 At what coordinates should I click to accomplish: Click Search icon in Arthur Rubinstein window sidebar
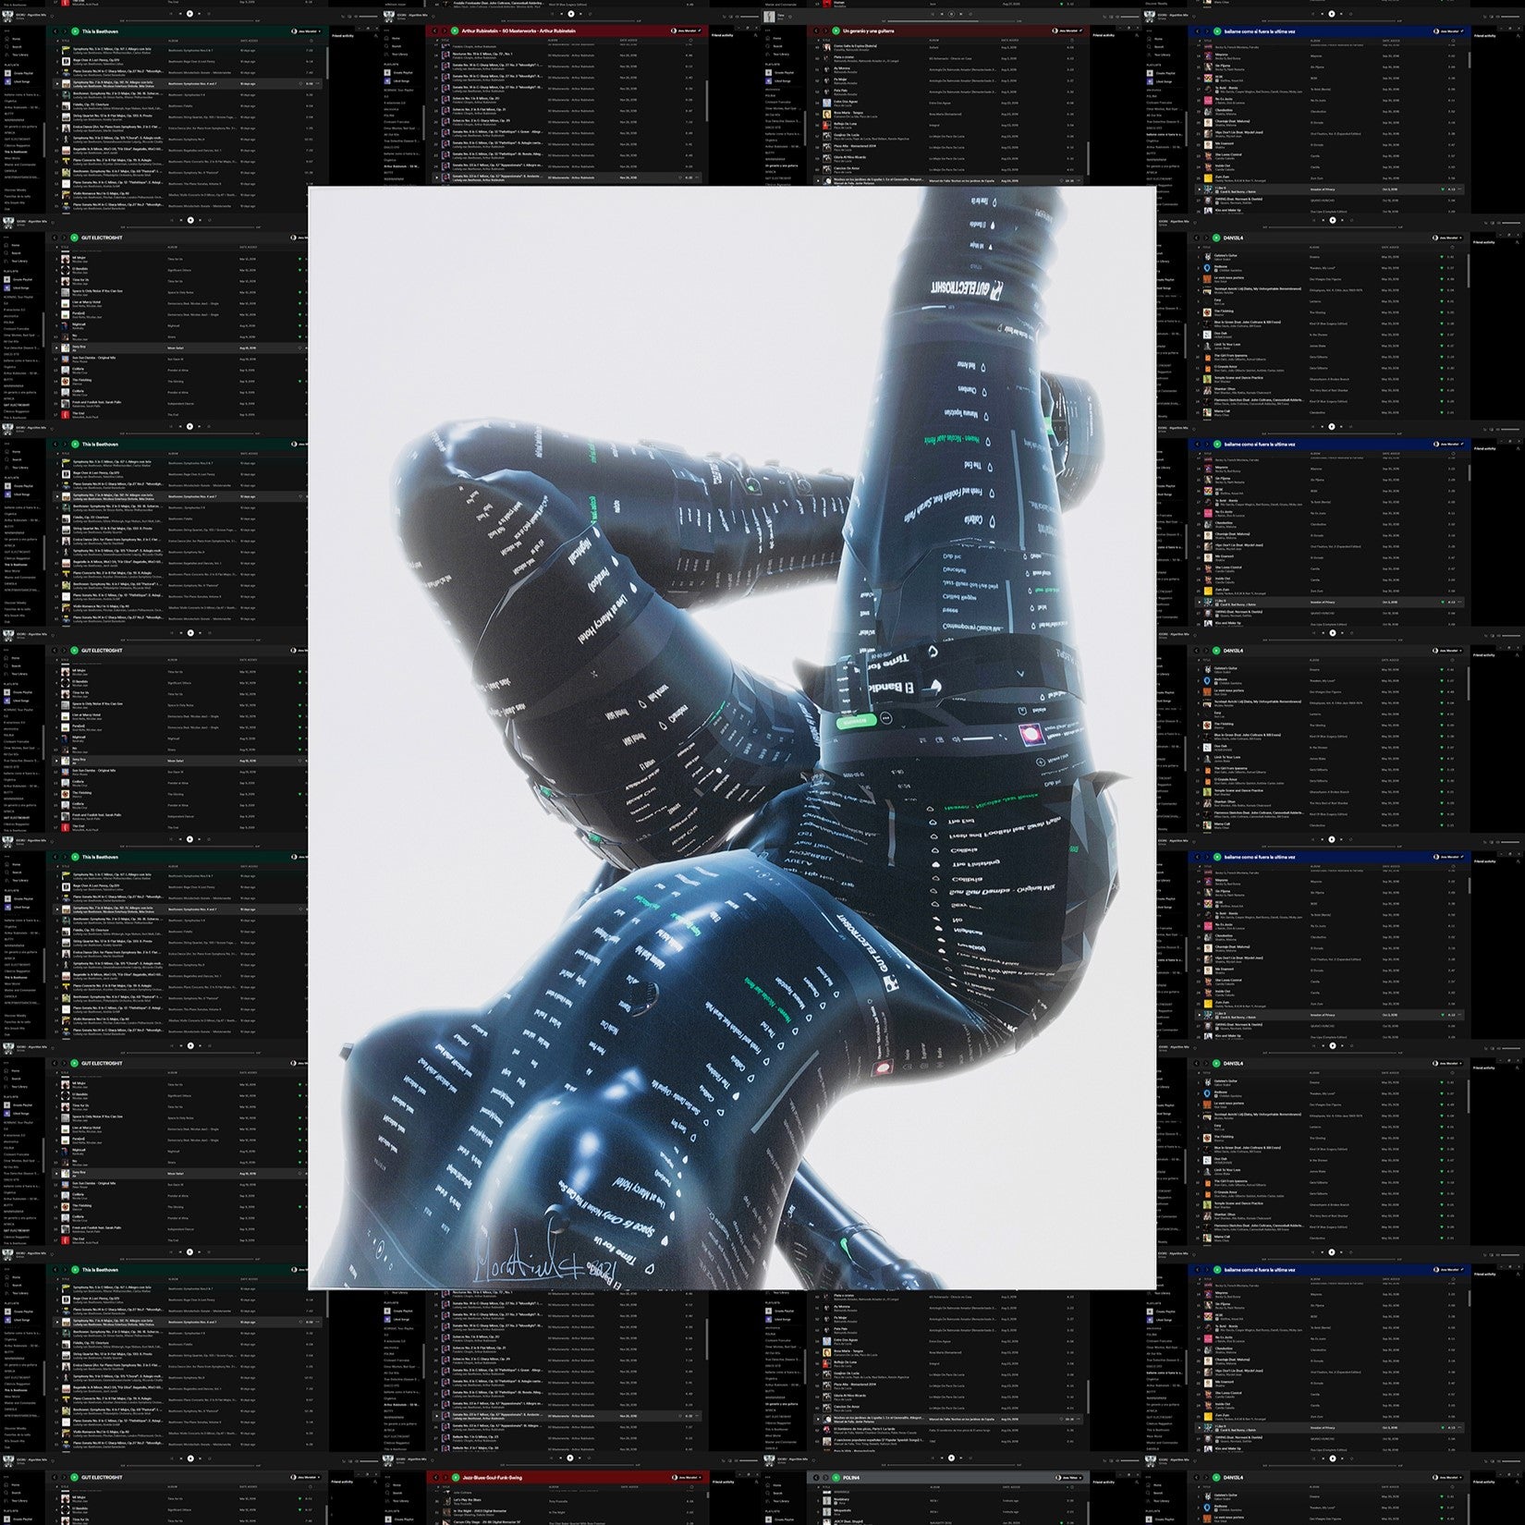[396, 46]
